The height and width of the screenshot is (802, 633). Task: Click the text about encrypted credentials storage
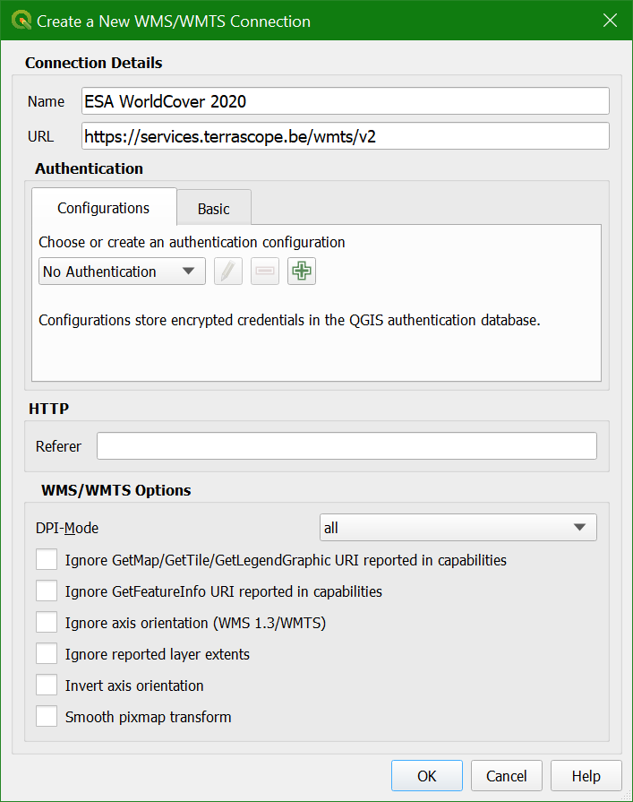tap(289, 320)
